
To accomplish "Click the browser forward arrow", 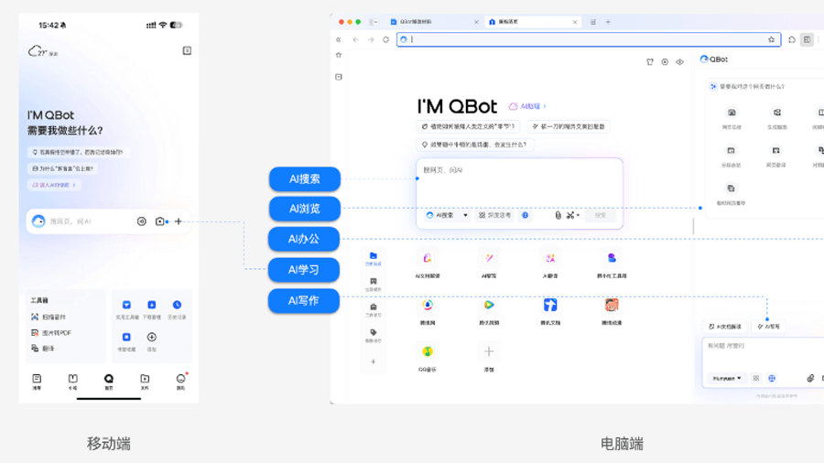I will (x=371, y=39).
